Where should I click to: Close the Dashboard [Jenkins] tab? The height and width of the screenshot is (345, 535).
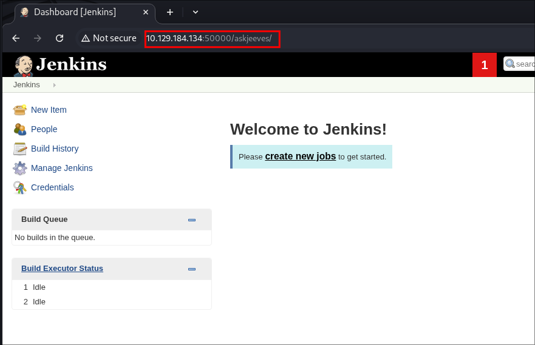pyautogui.click(x=146, y=12)
